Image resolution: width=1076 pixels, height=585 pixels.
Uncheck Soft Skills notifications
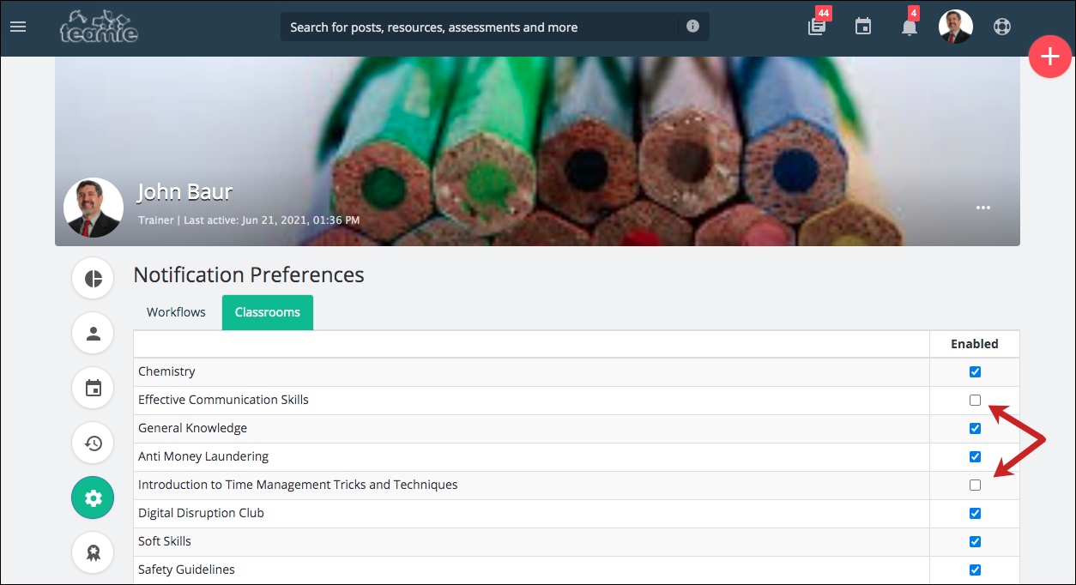(975, 541)
